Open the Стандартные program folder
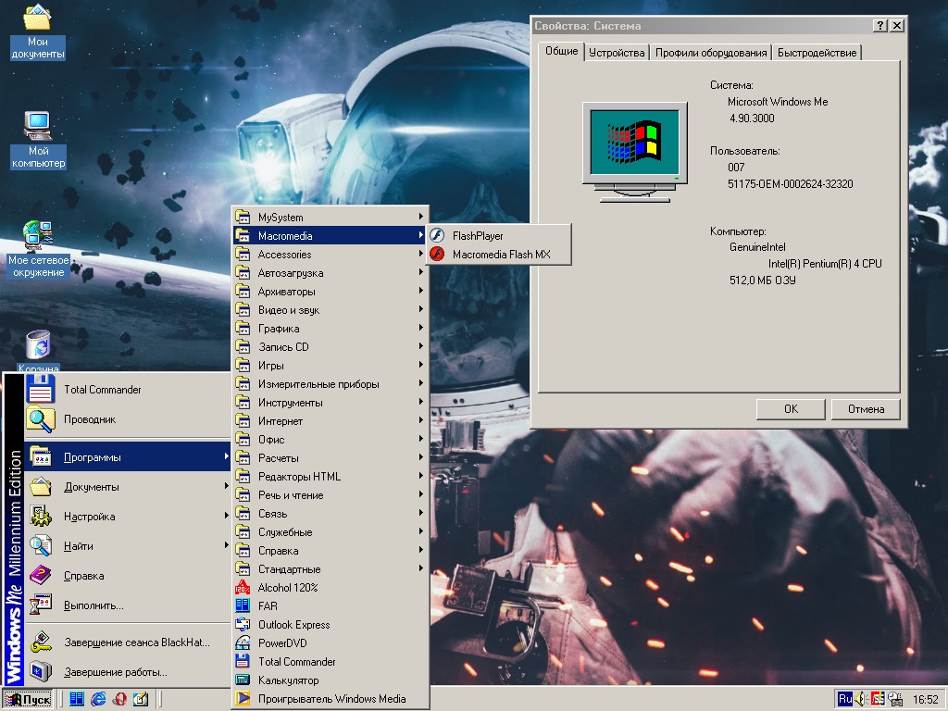This screenshot has width=948, height=711. click(331, 569)
